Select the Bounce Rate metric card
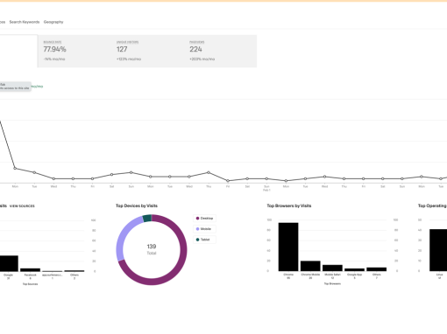 click(x=74, y=51)
